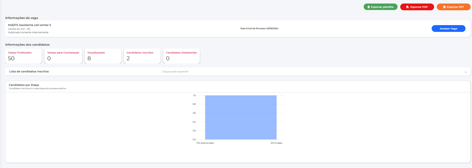This screenshot has width=472, height=168.
Task: Click the Publicada Somente Internamente text
Action: click(28, 32)
